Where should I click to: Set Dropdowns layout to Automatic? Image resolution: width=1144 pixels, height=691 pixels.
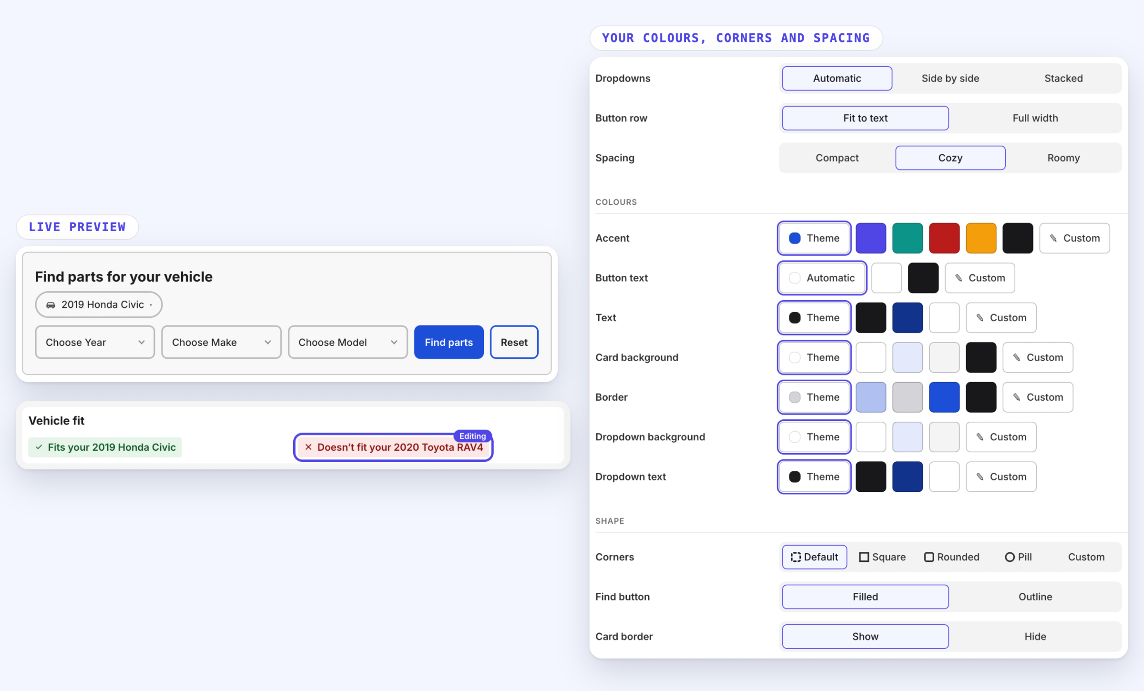tap(837, 78)
